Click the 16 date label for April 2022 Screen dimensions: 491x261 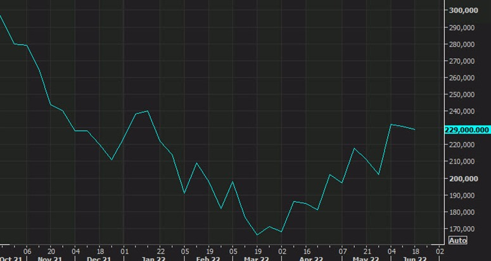(307, 251)
